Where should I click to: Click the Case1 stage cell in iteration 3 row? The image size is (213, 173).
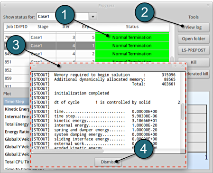click(43, 38)
